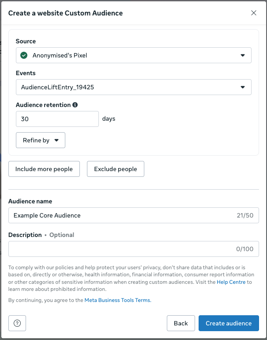Click the Audience retention label
This screenshot has height=340, width=267.
click(43, 105)
